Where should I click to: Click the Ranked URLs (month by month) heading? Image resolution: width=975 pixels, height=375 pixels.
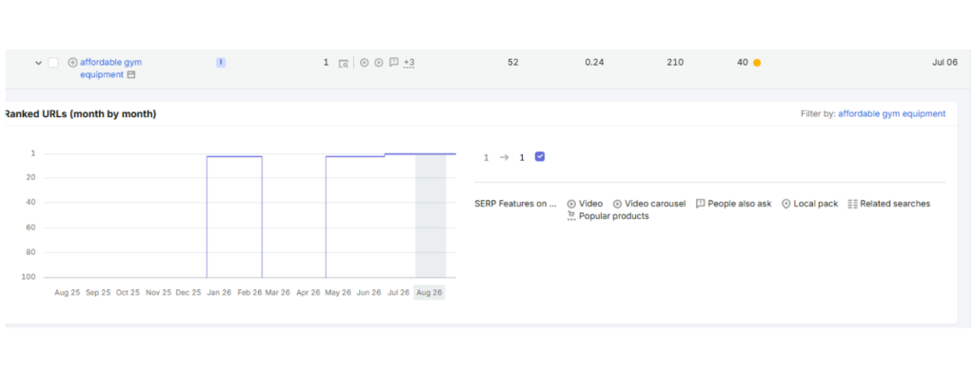[x=81, y=114]
